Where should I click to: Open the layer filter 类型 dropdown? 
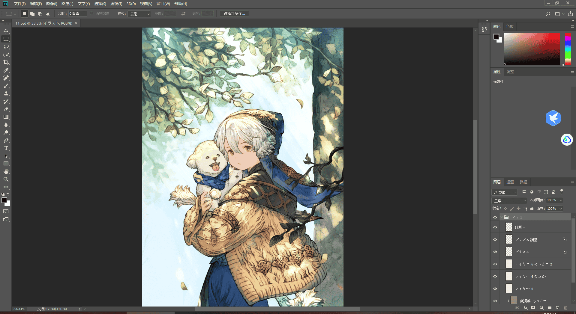(505, 192)
